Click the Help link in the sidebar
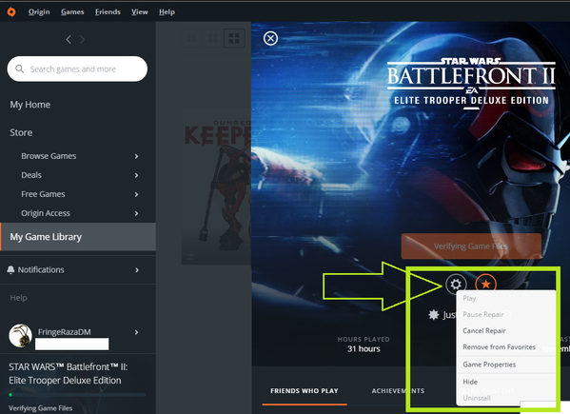The image size is (570, 414). 18,298
